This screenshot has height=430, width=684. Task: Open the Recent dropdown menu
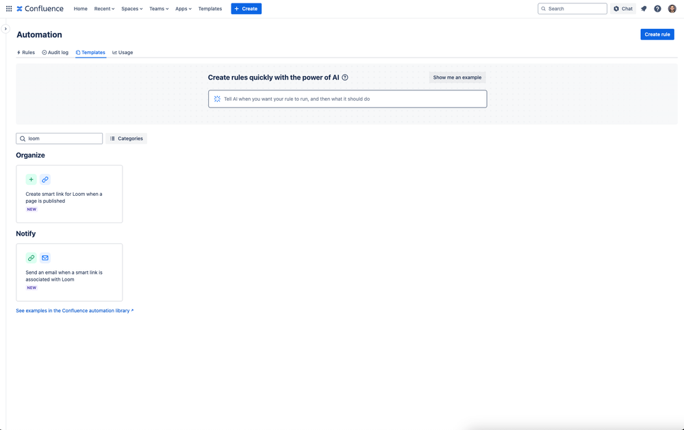(104, 9)
